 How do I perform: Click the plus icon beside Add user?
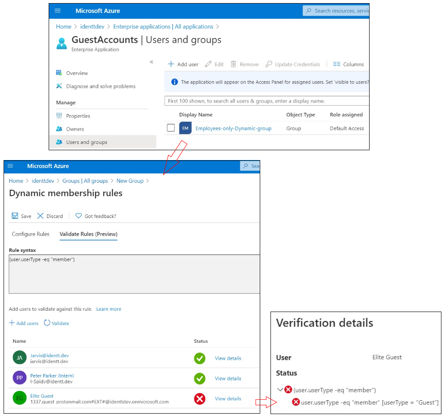point(171,64)
